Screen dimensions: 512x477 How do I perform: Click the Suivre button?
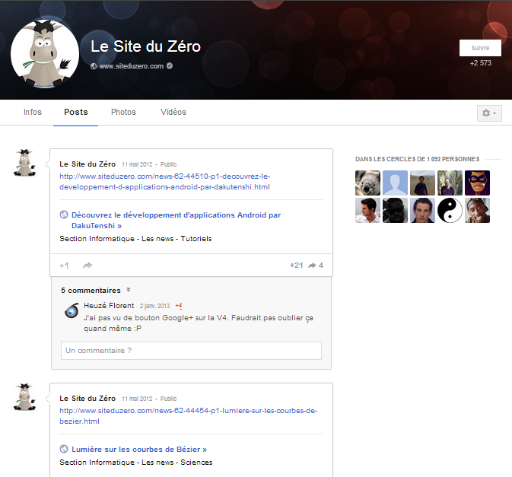coord(480,48)
